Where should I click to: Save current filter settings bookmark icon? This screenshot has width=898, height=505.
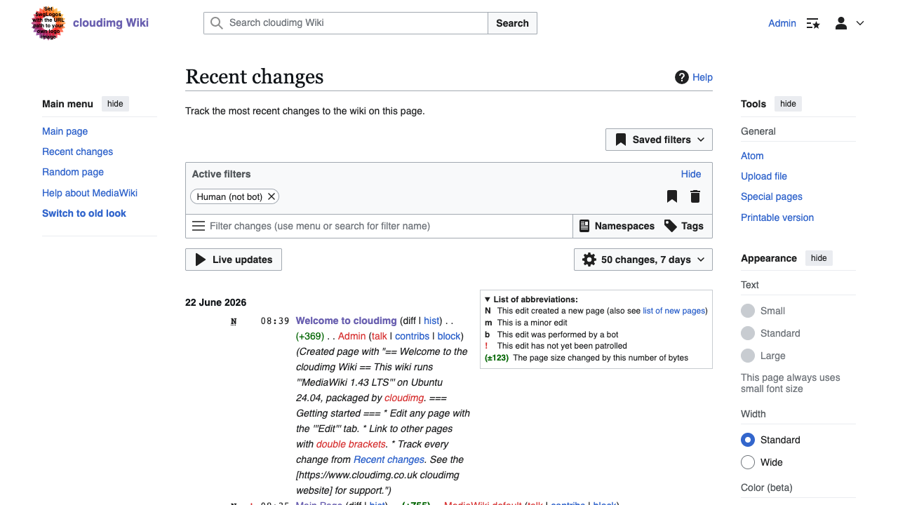672,196
